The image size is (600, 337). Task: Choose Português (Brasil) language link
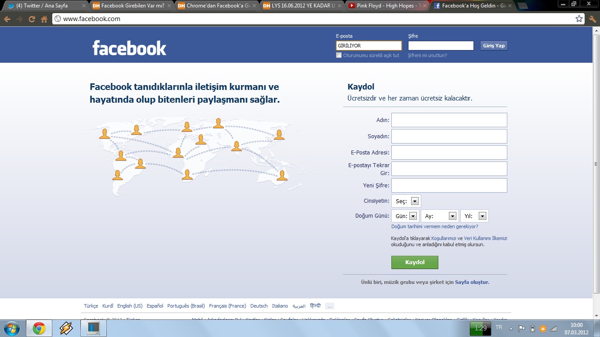click(x=186, y=306)
